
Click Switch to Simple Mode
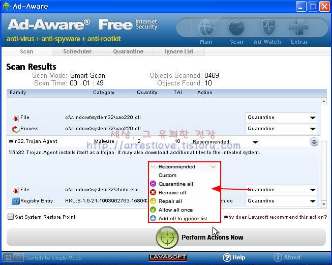(54, 258)
